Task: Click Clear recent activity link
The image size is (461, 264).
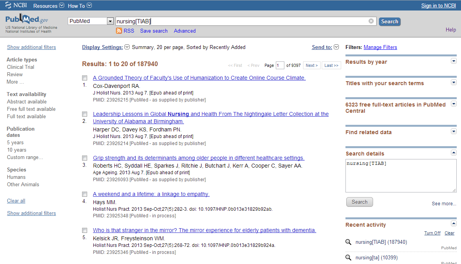Action: 449,233
